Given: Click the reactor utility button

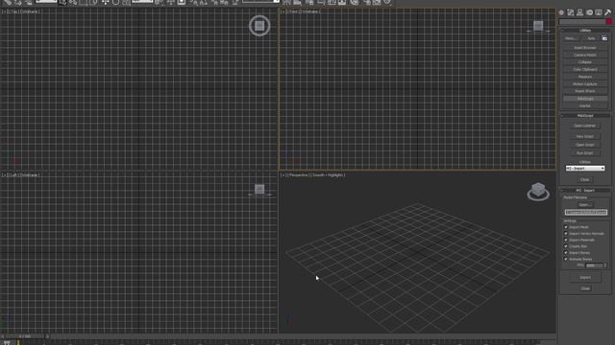Looking at the screenshot, I should 585,105.
